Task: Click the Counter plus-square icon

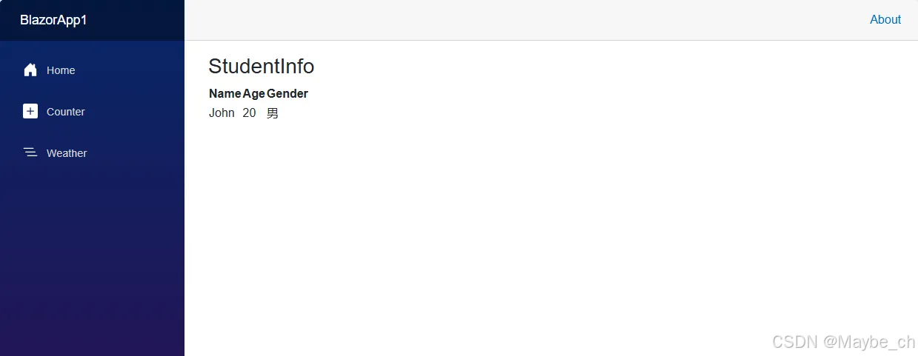Action: click(30, 112)
